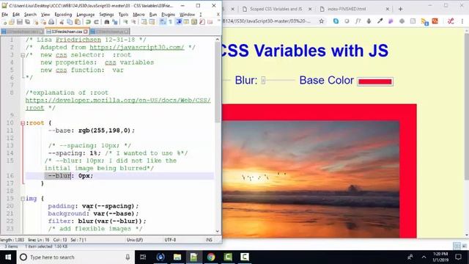469x264 pixels.
Task: Open the Window menu in Notepad++
Action: (x=187, y=15)
